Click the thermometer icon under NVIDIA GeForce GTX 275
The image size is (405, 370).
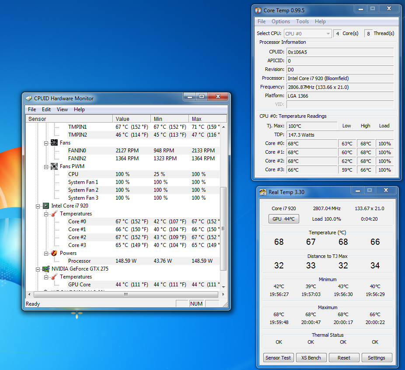[x=54, y=277]
